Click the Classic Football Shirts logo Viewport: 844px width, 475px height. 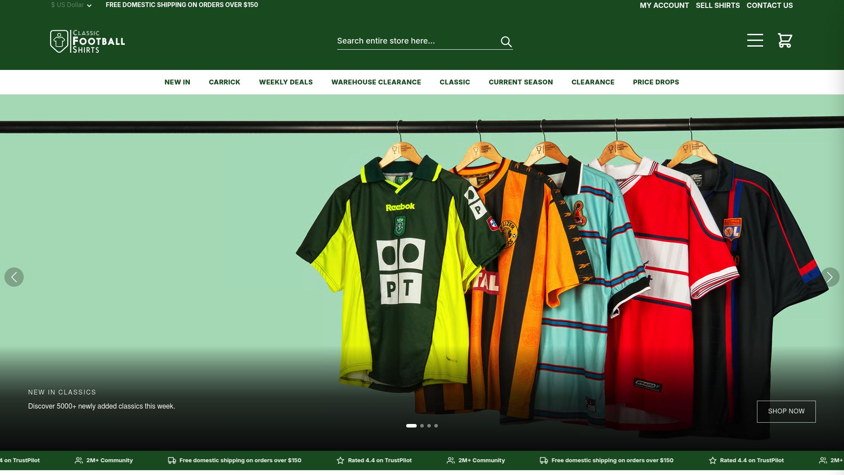point(87,41)
